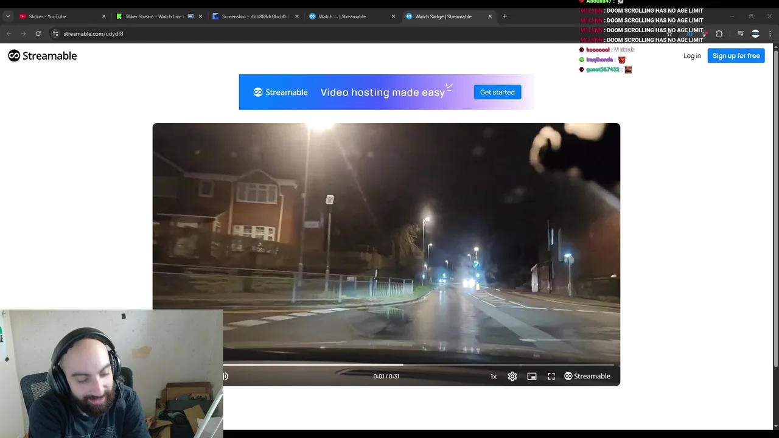The width and height of the screenshot is (779, 438).
Task: Toggle the video volume icon
Action: (225, 376)
